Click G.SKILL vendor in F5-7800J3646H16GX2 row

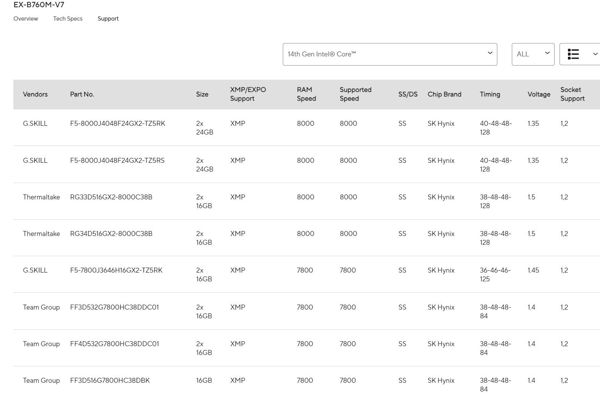pos(35,270)
